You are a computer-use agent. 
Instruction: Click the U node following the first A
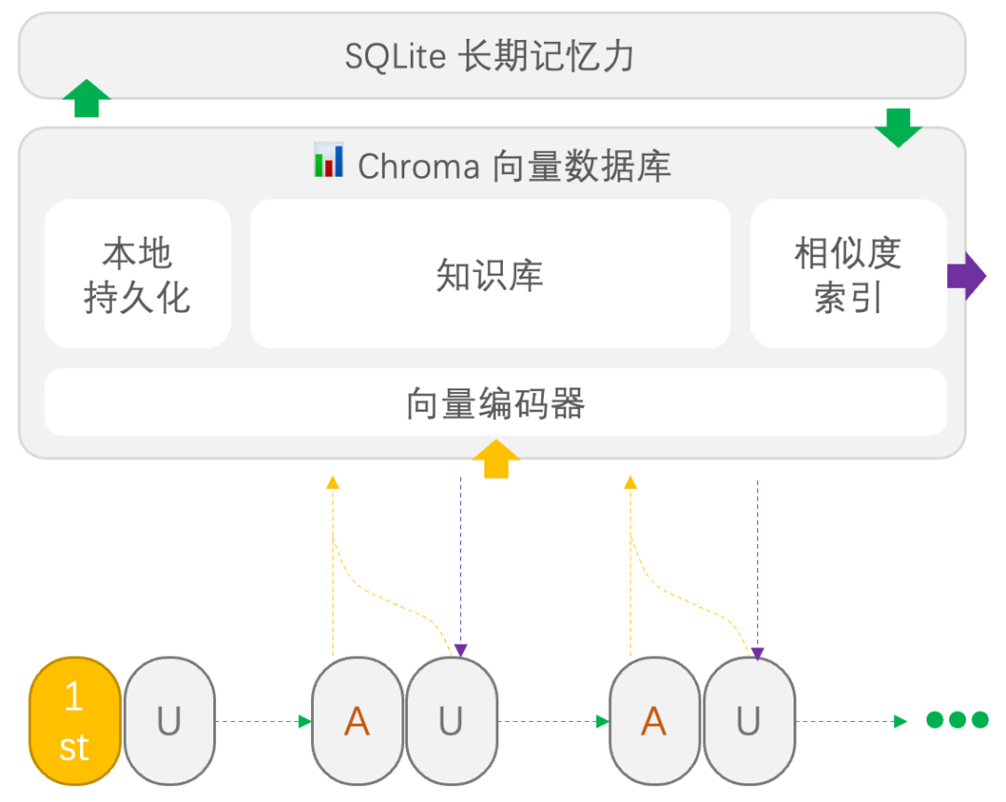point(453,722)
